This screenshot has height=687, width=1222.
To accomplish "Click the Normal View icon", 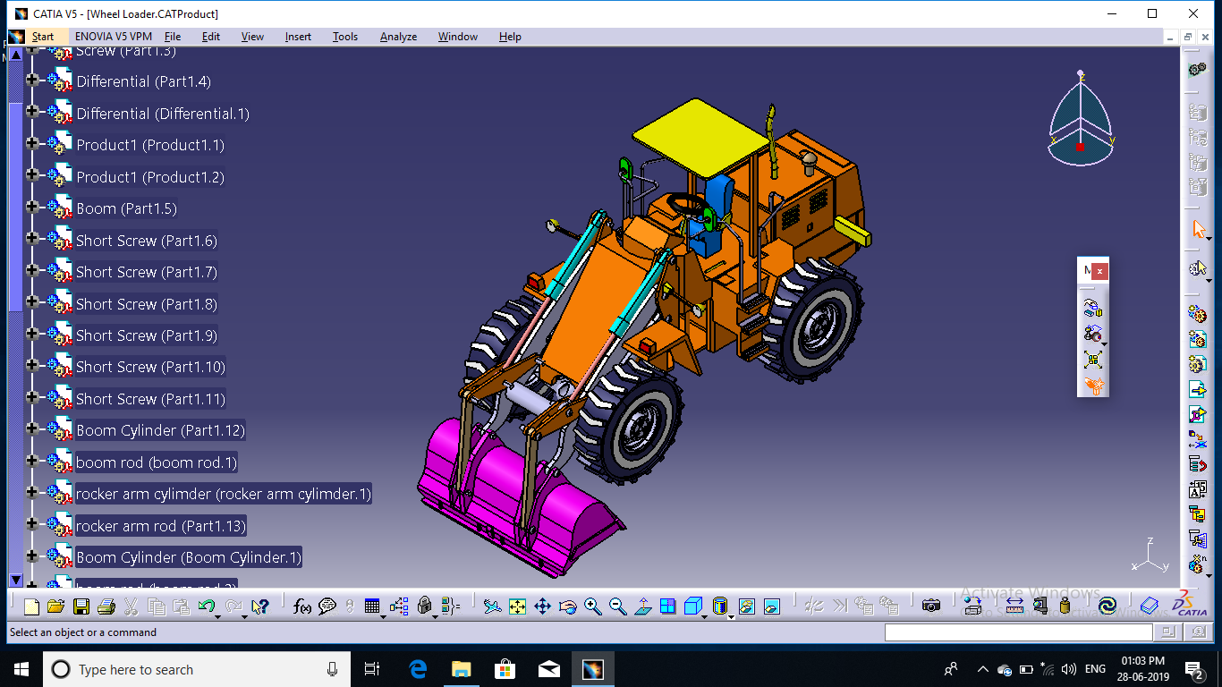I will [642, 606].
